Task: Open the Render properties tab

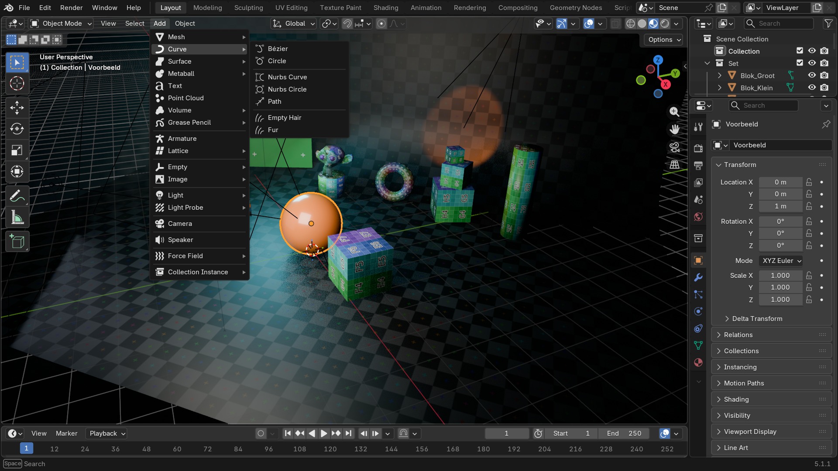Action: pos(698,148)
